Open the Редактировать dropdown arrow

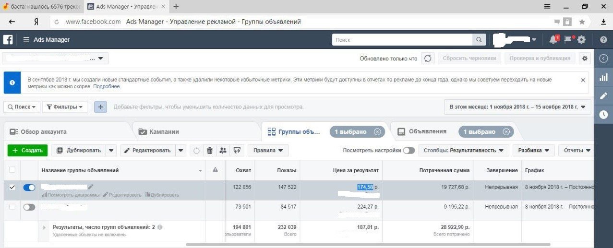point(180,151)
